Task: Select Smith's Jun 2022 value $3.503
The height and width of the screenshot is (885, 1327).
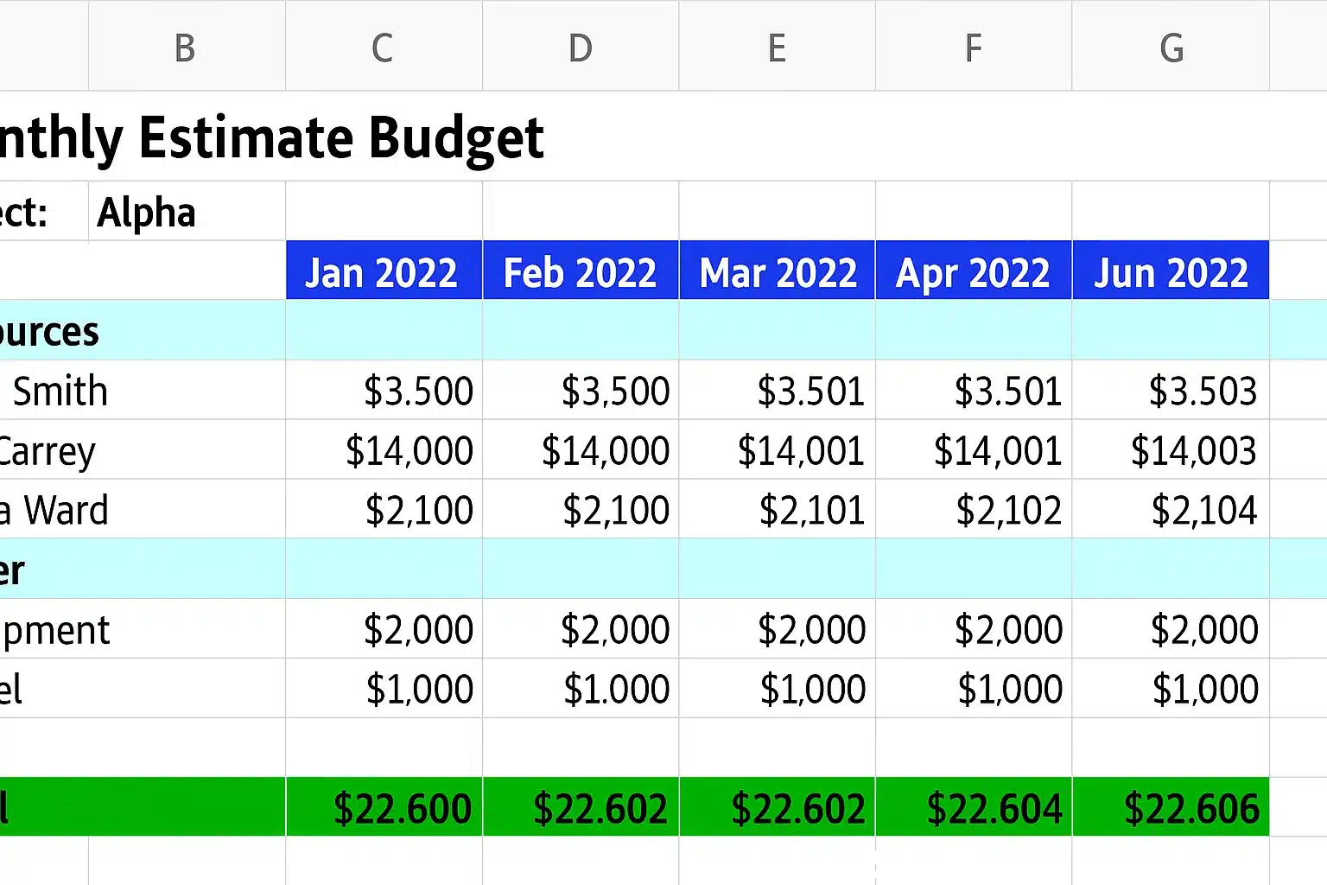Action: (x=1171, y=391)
